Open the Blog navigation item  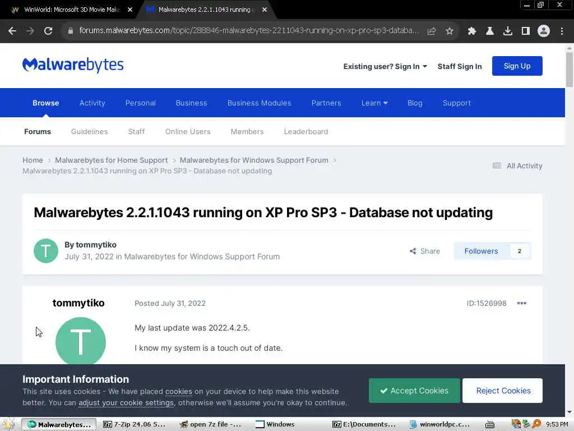coord(415,103)
